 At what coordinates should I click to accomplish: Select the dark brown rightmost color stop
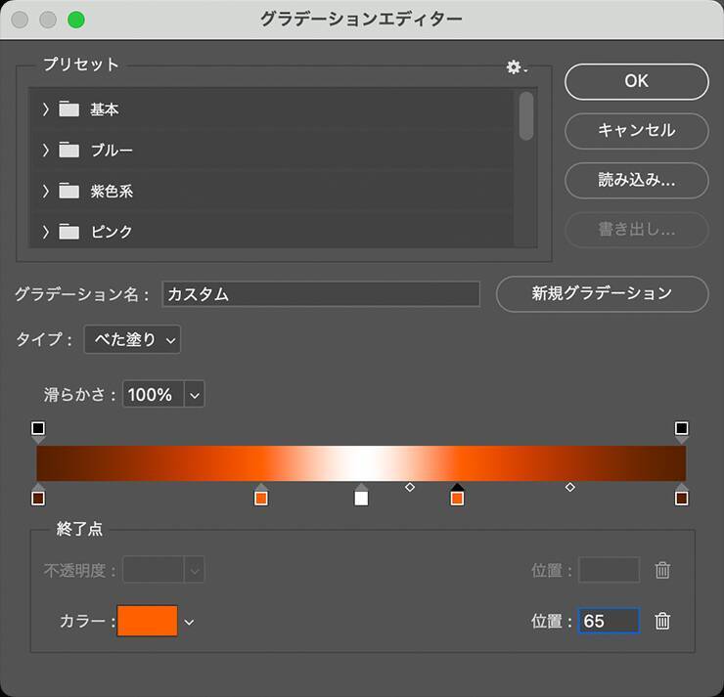(682, 498)
